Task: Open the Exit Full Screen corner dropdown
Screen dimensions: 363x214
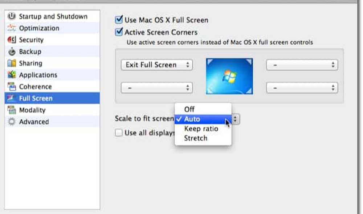Action: (x=156, y=65)
